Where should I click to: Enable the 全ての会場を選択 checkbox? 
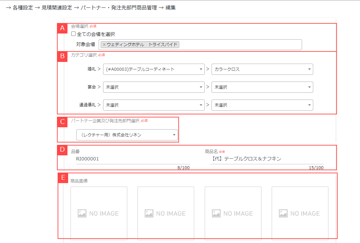coord(73,34)
